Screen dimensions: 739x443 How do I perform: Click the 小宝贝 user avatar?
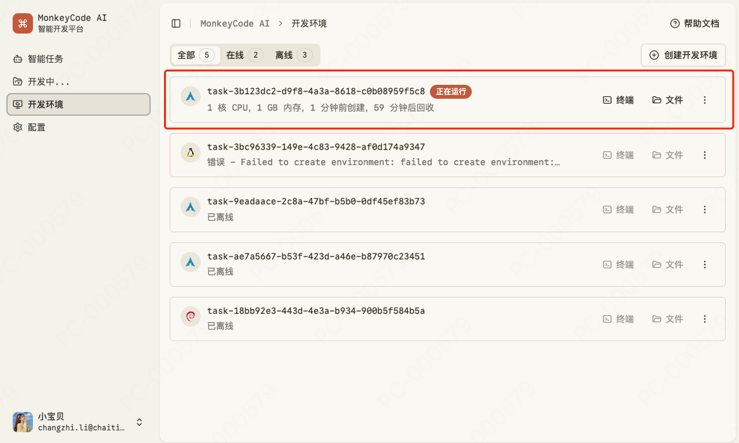point(23,422)
